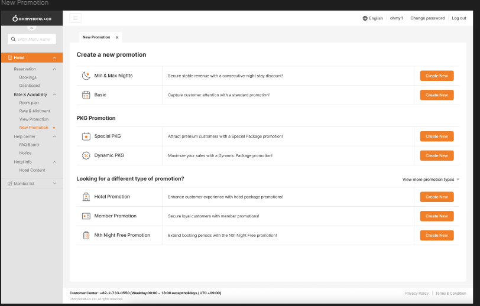Expand View more promotion types
The height and width of the screenshot is (306, 480).
tap(430, 180)
